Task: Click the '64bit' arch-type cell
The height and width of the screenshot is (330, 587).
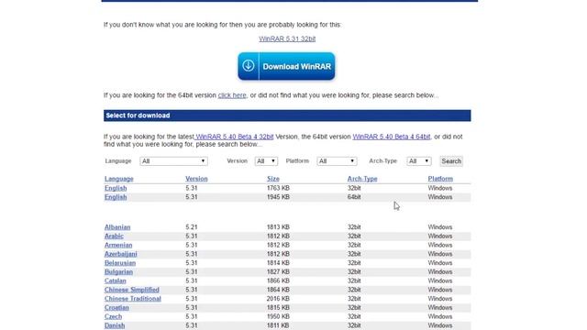Action: [x=354, y=197]
